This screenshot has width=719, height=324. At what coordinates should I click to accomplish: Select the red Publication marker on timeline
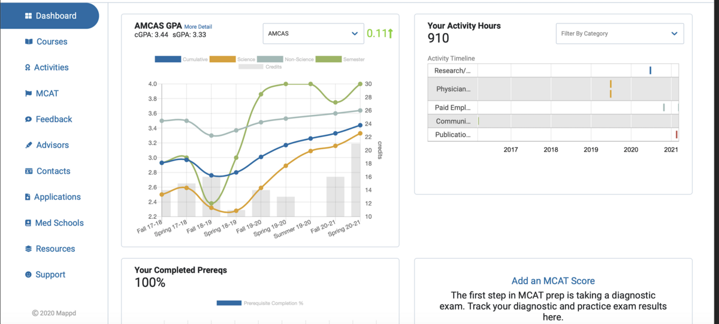(x=676, y=135)
